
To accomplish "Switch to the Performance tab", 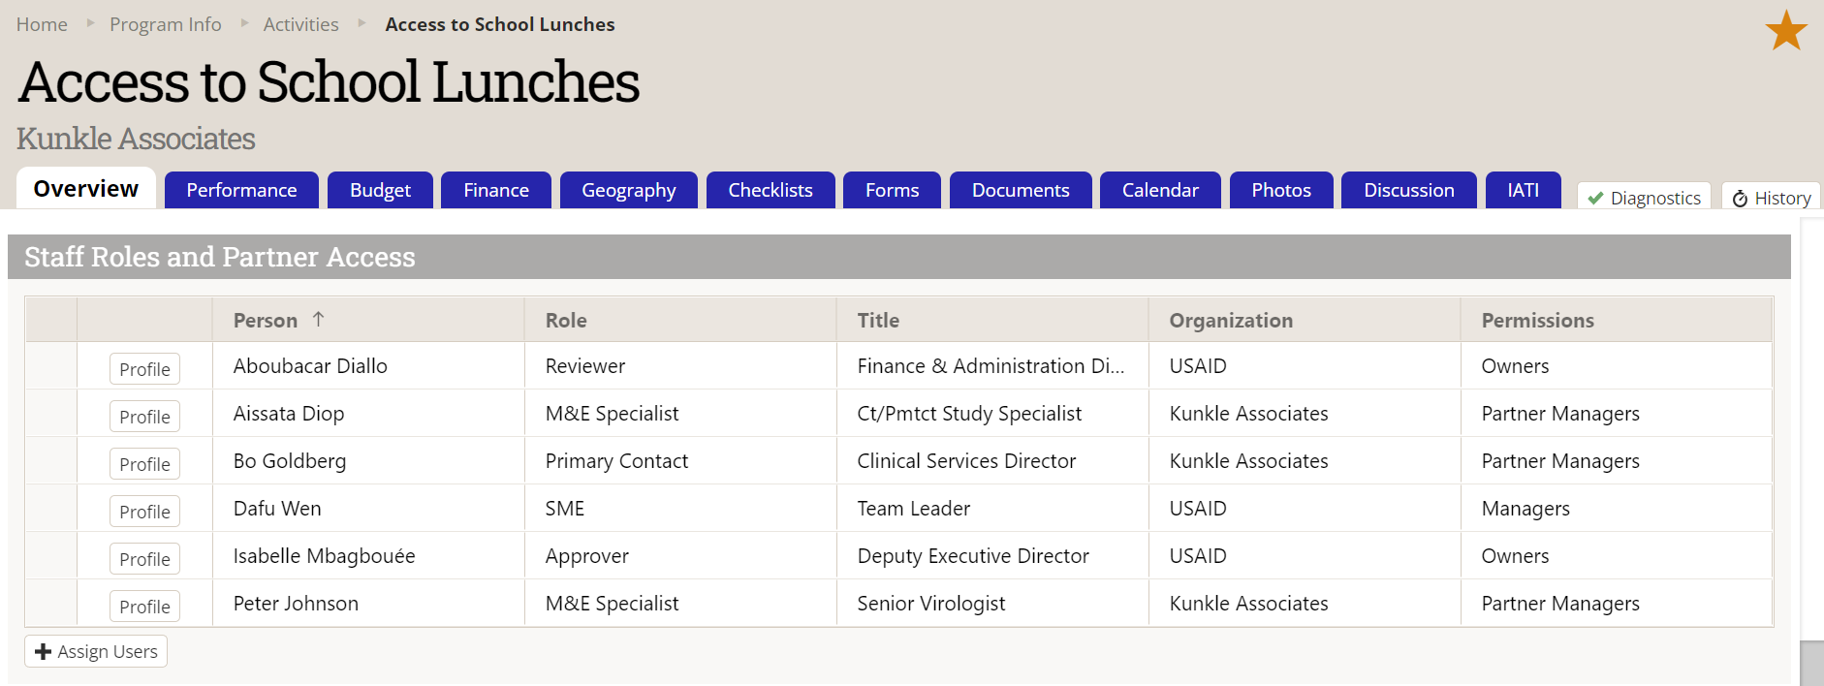I will (x=241, y=190).
